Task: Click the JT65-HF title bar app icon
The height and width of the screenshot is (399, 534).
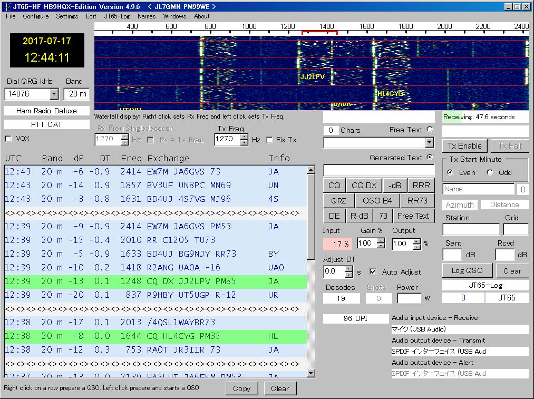Action: point(7,6)
